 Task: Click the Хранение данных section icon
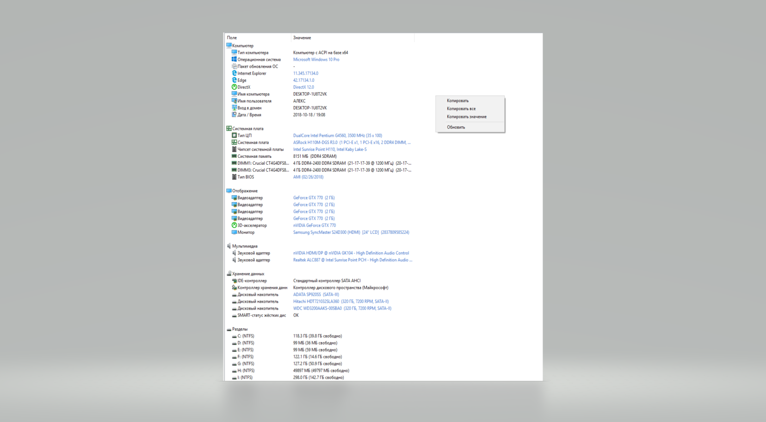[229, 273]
